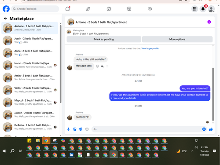Open View buyer profile link

[150, 48]
